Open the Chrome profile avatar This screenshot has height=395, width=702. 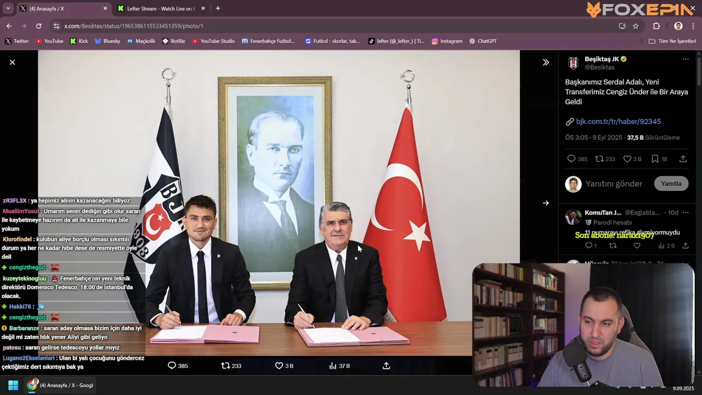[x=678, y=26]
